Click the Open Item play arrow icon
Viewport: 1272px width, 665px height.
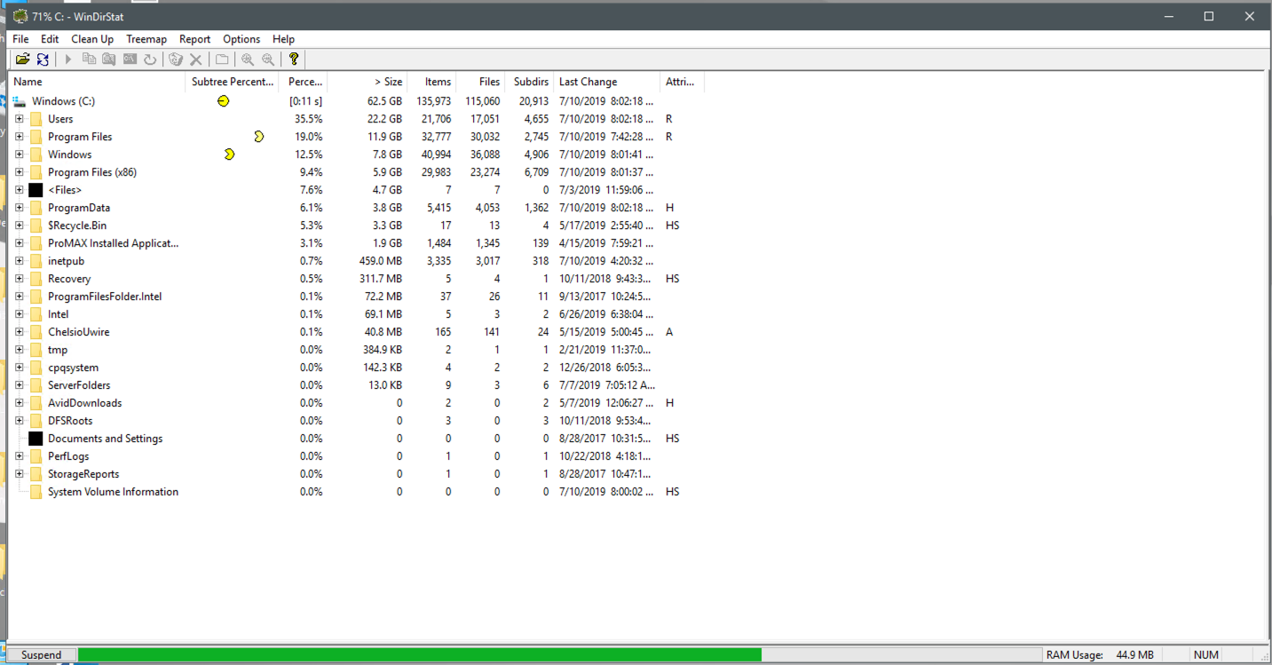(67, 59)
